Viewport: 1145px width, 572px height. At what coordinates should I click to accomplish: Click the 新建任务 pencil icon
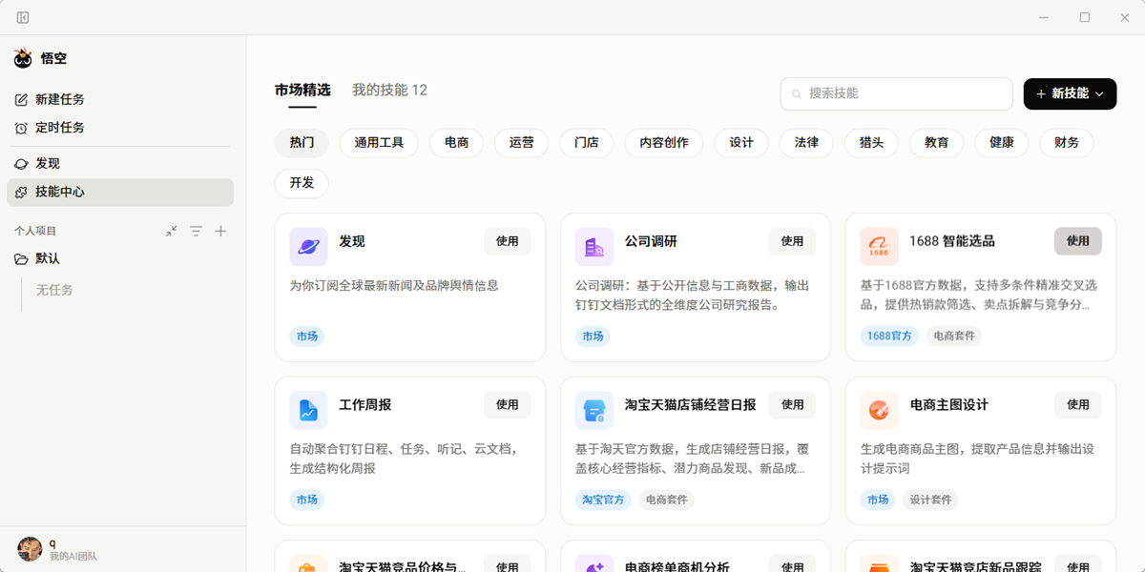tap(21, 100)
